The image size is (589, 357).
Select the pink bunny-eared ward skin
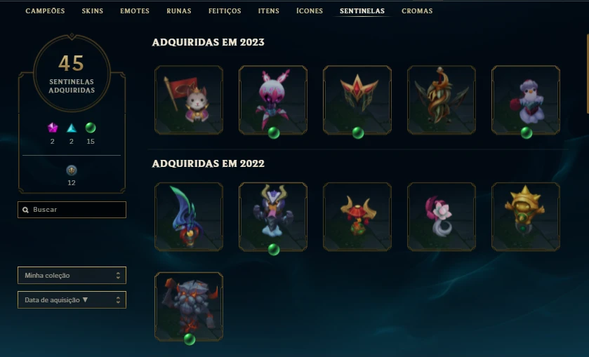pos(273,100)
